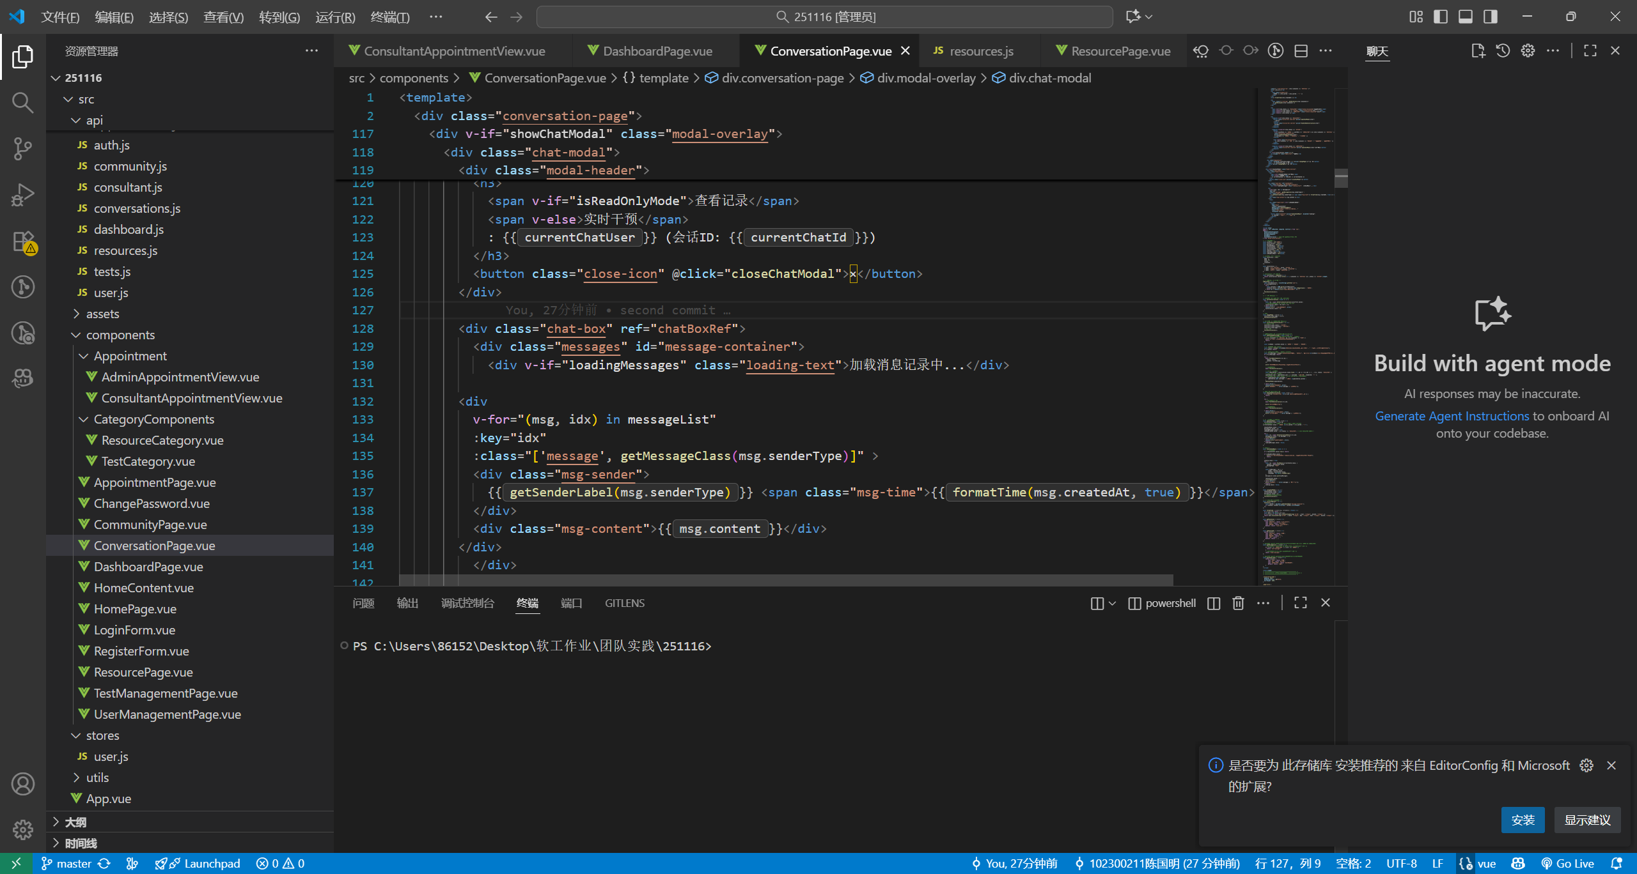Open Run and Debug view
This screenshot has width=1637, height=874.
click(x=23, y=194)
